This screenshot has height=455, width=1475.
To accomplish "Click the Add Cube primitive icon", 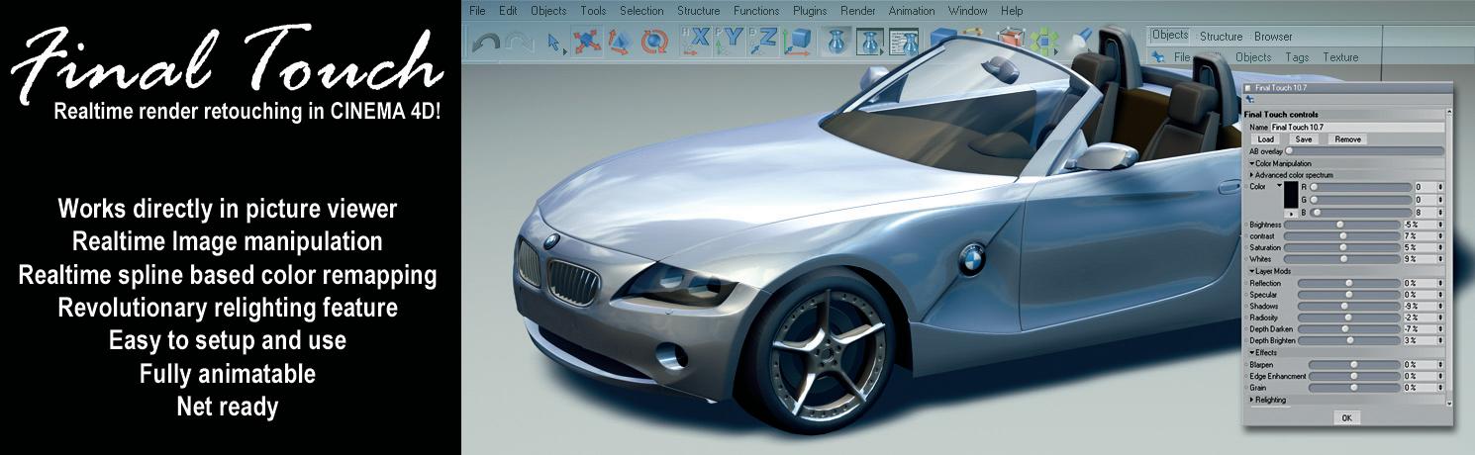I will [943, 38].
